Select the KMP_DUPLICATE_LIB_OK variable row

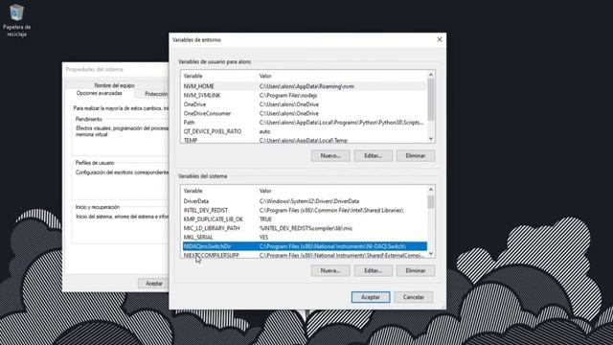(x=305, y=219)
